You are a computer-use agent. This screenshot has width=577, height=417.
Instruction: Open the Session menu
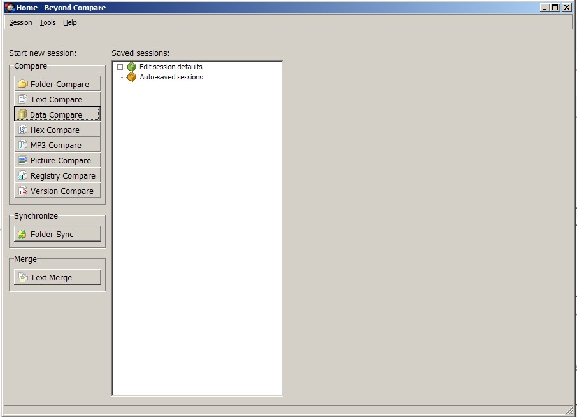(x=20, y=22)
